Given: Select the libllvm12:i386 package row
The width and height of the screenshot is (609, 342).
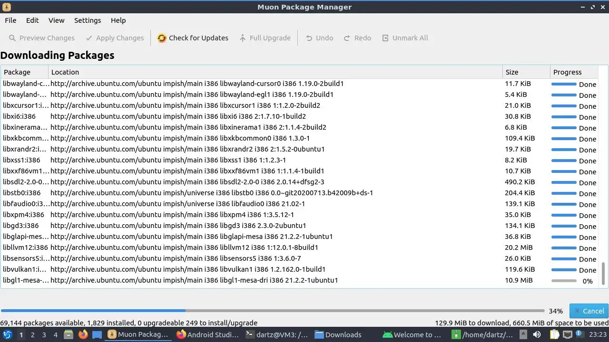Looking at the screenshot, I should [298, 247].
